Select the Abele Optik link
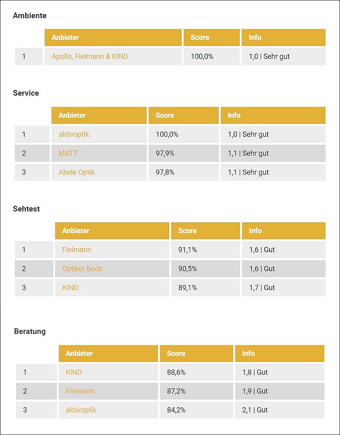The height and width of the screenshot is (435, 340). pyautogui.click(x=77, y=172)
